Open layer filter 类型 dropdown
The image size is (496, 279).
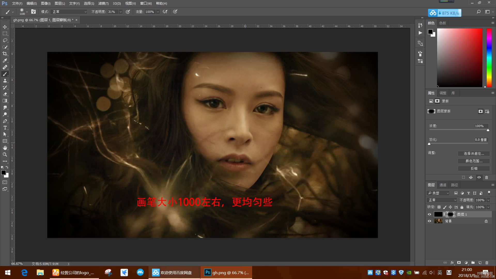[x=438, y=193]
